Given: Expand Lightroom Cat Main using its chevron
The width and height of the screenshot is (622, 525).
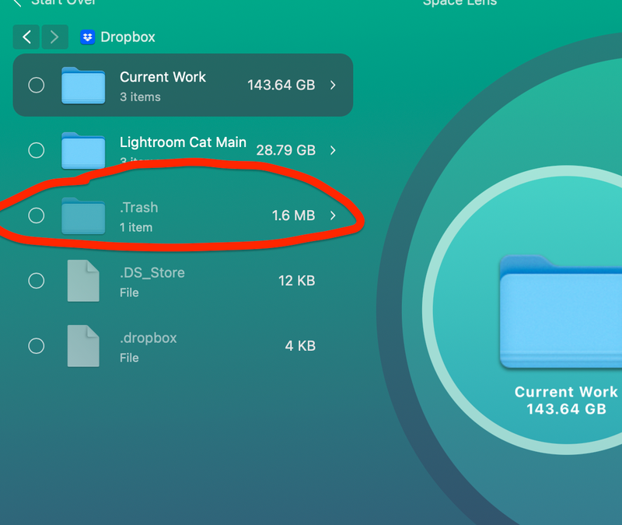Looking at the screenshot, I should click(333, 150).
